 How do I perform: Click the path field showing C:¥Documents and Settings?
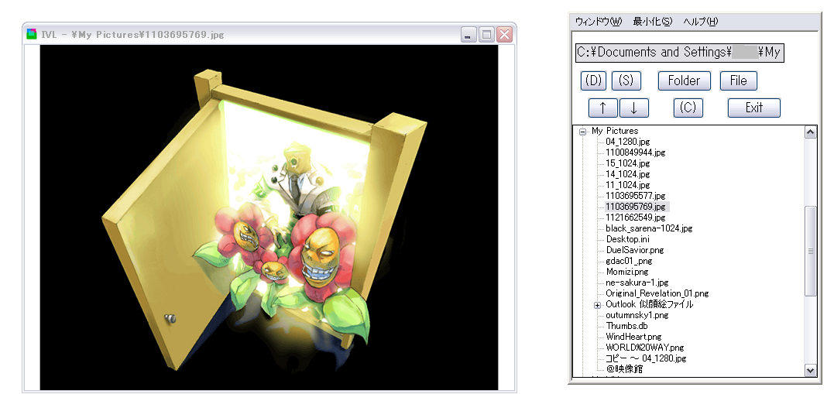680,53
